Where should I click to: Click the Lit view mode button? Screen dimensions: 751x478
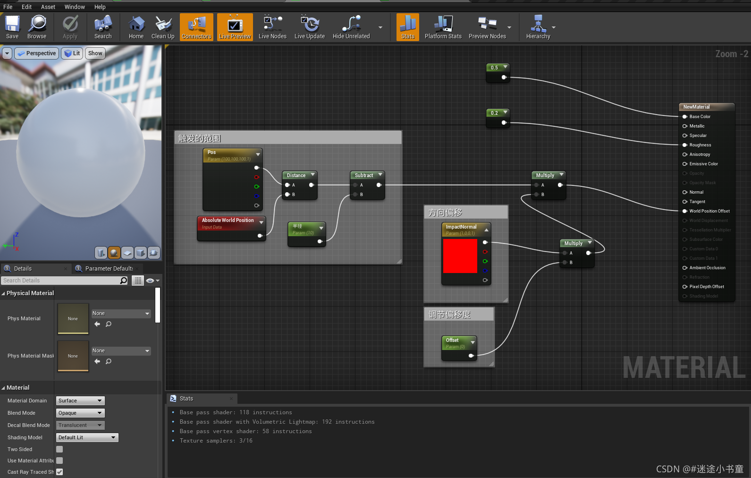pos(72,53)
